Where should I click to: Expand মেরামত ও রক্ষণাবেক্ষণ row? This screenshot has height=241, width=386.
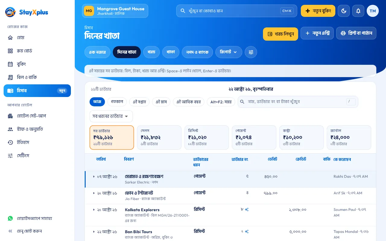[x=94, y=177]
